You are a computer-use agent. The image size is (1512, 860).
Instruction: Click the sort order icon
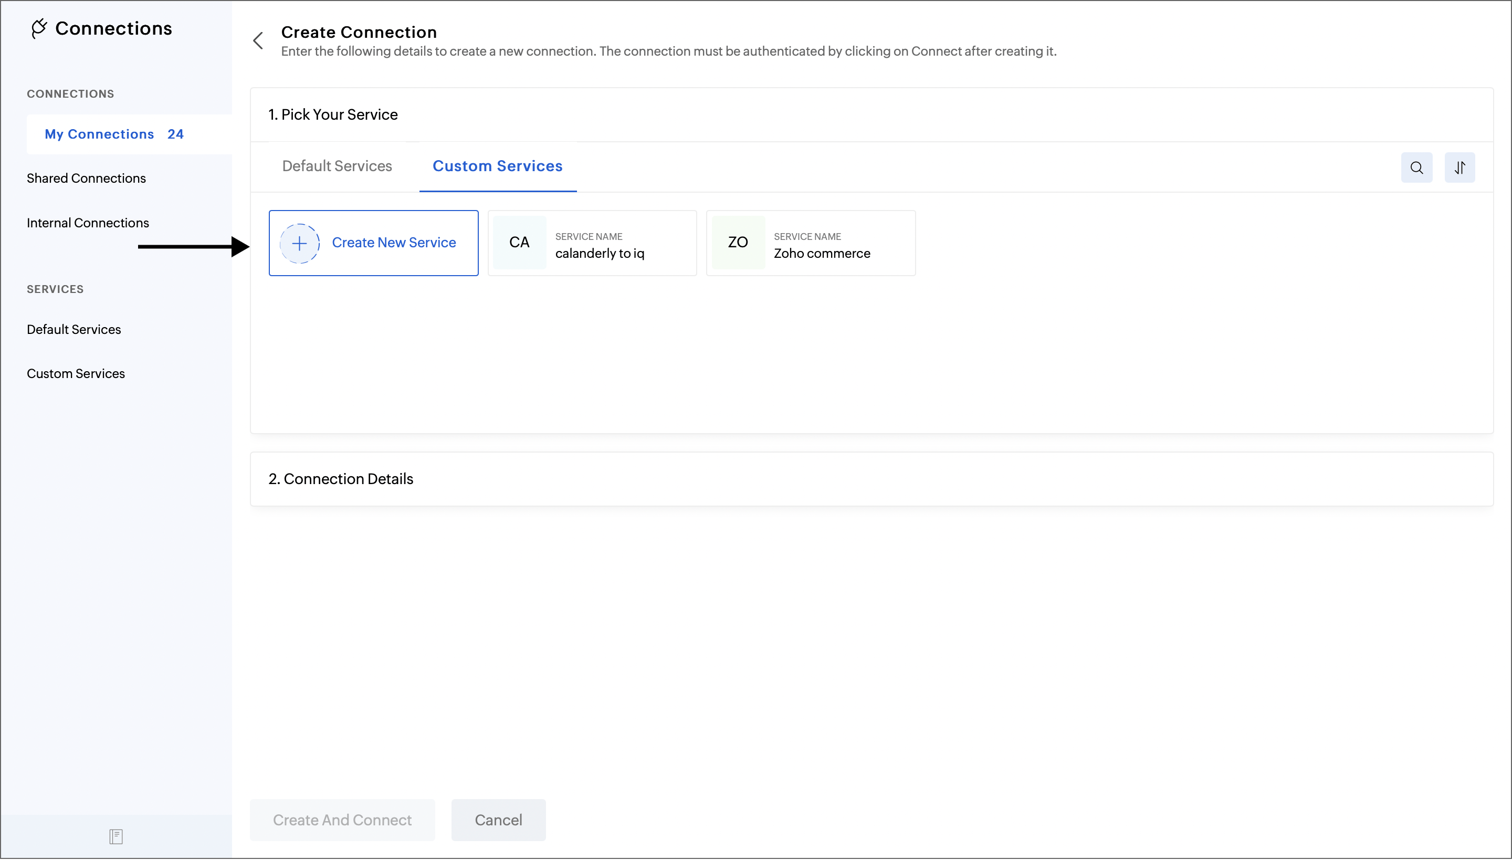(x=1459, y=168)
